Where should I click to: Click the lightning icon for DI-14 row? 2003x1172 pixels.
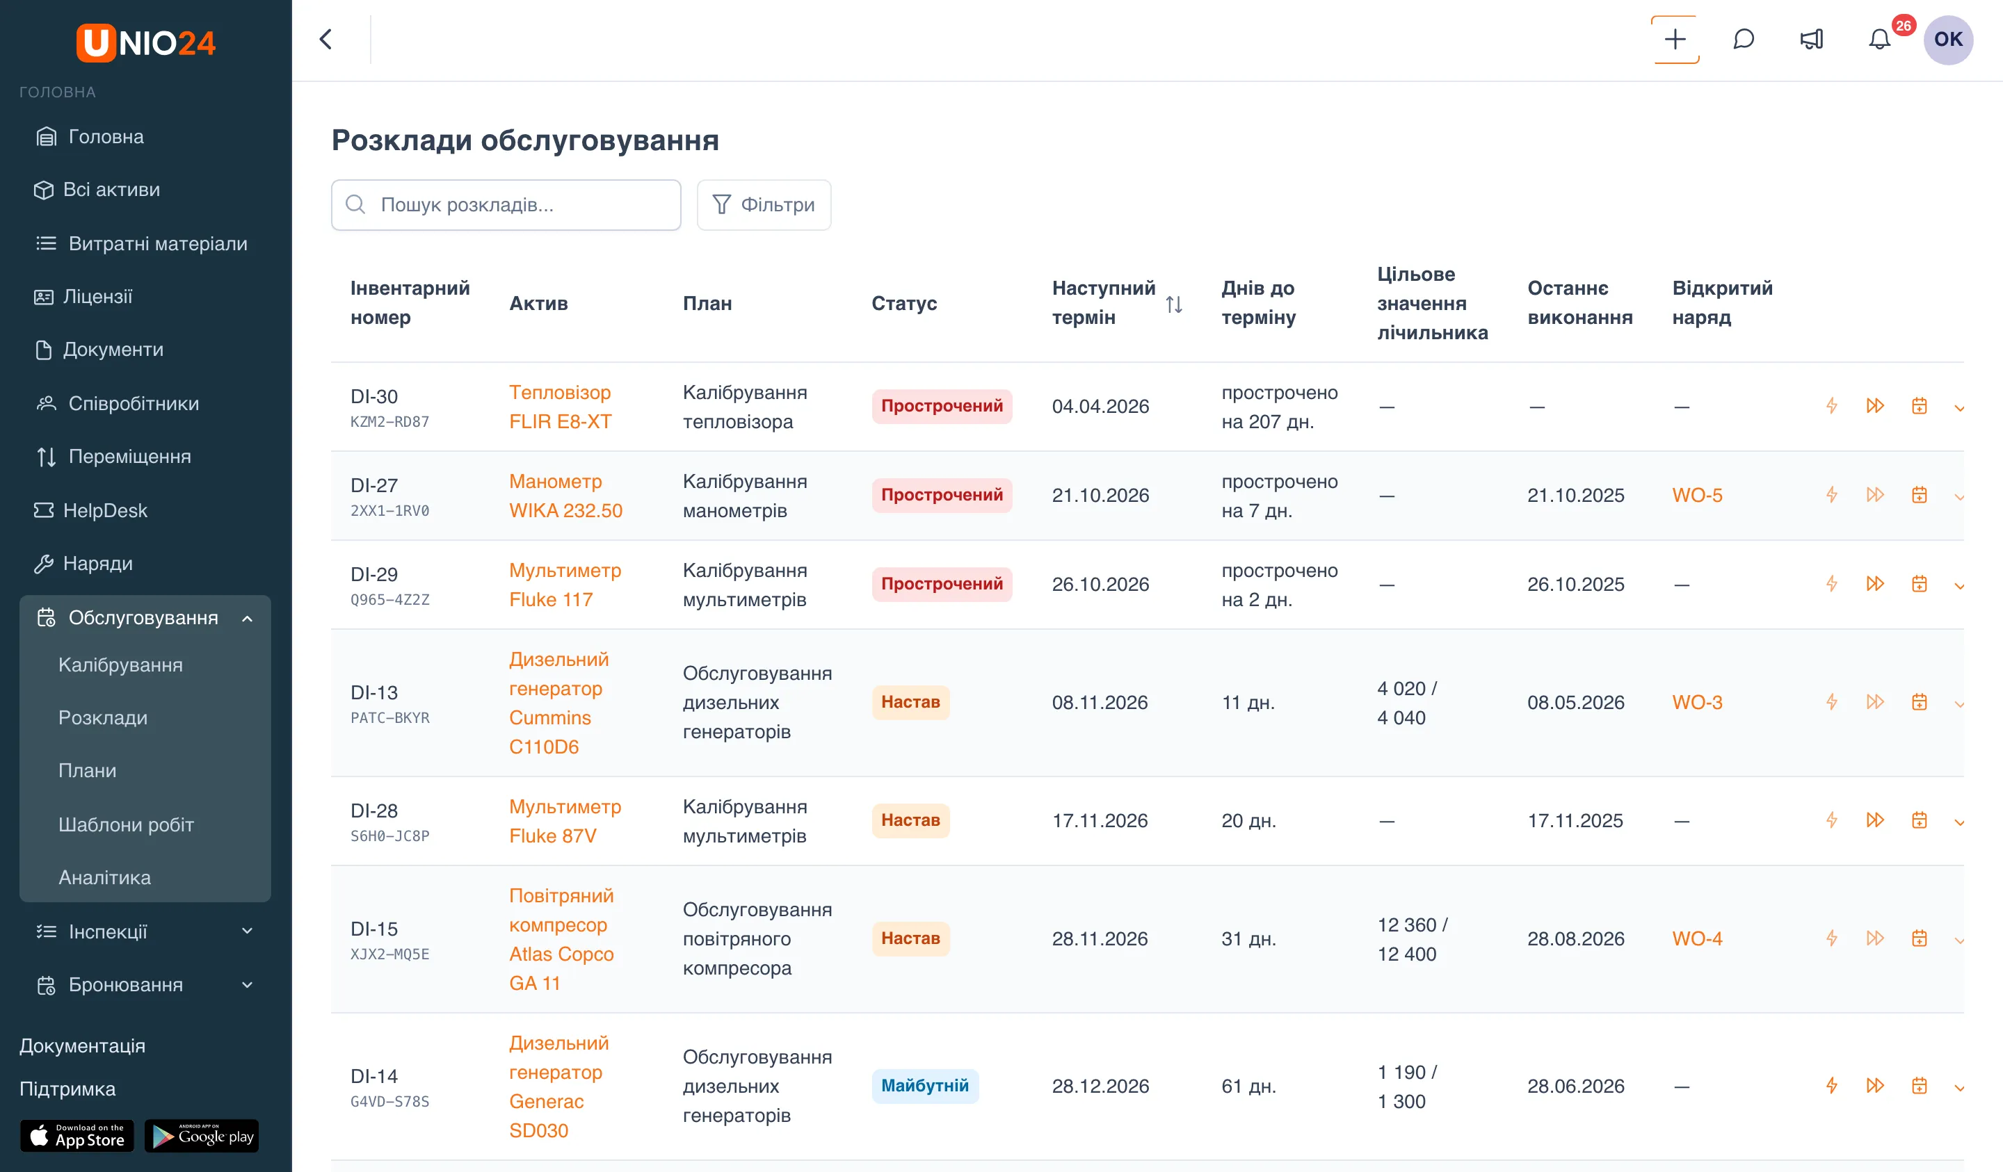1831,1085
